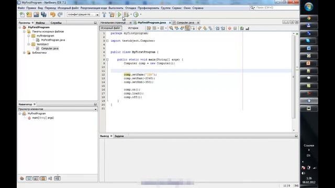The height and width of the screenshot is (188, 335).
Task: Open the project configuration combo box
Action: tap(83, 15)
